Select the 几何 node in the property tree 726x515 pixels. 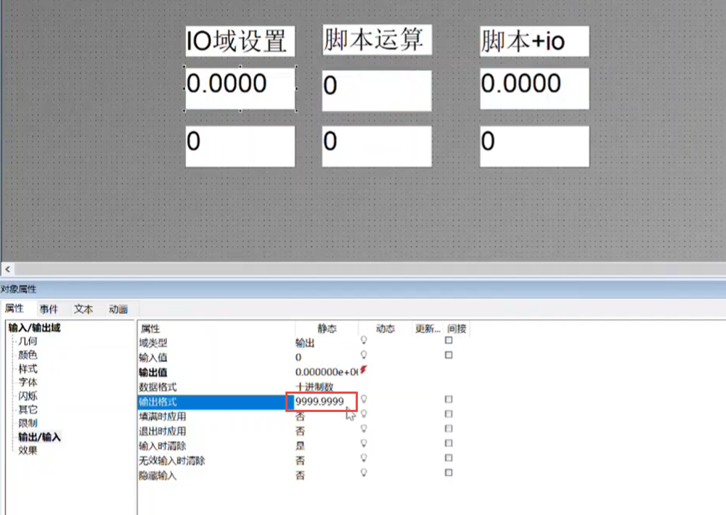pyautogui.click(x=28, y=342)
